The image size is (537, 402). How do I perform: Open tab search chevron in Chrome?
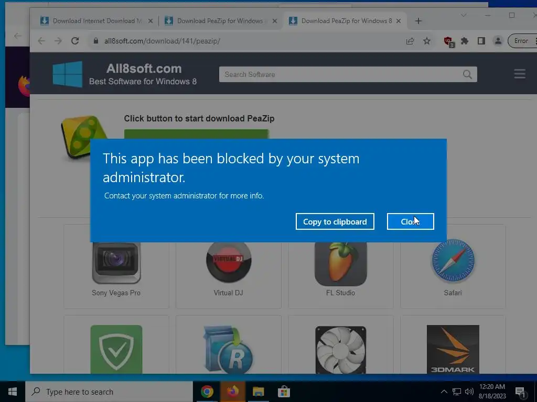(x=464, y=15)
